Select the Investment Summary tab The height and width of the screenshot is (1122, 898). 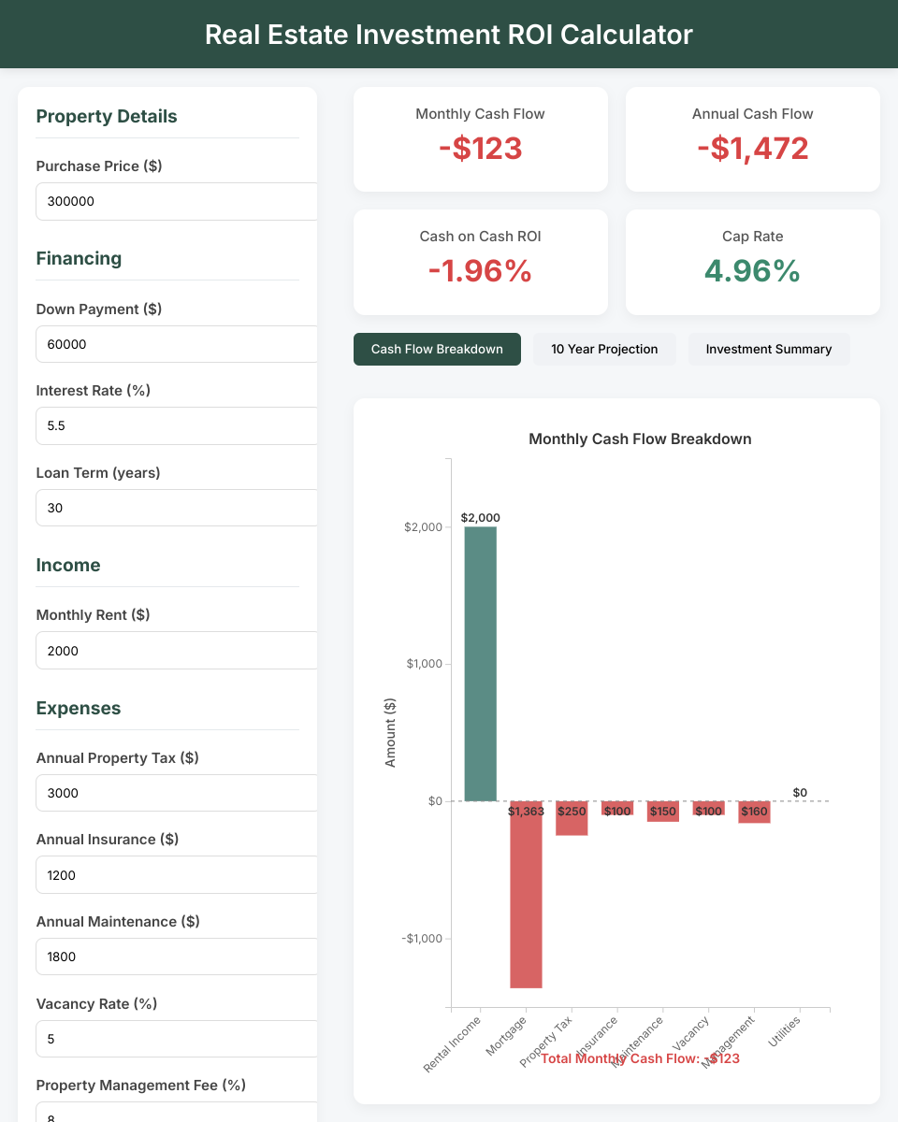[x=769, y=349]
